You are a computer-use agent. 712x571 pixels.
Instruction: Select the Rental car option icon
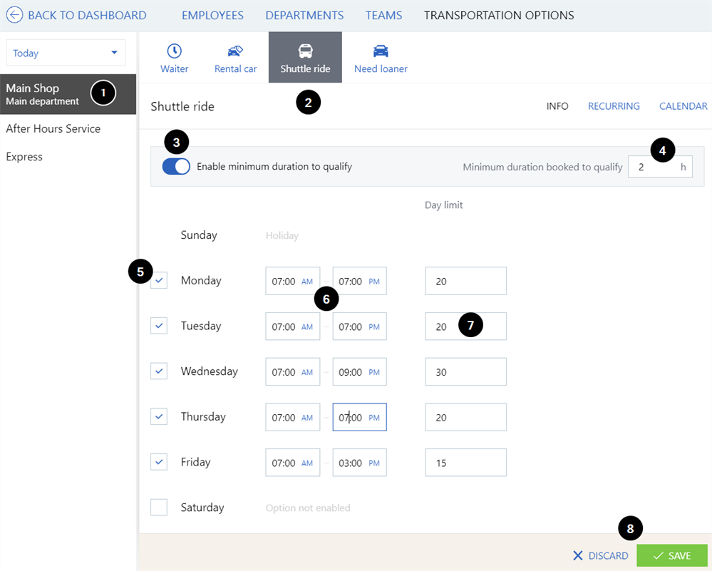235,50
